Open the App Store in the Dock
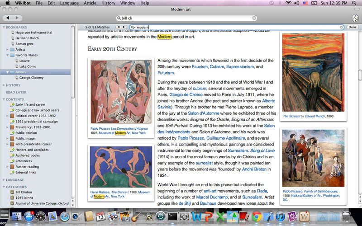The width and height of the screenshot is (362, 226). coord(29,217)
